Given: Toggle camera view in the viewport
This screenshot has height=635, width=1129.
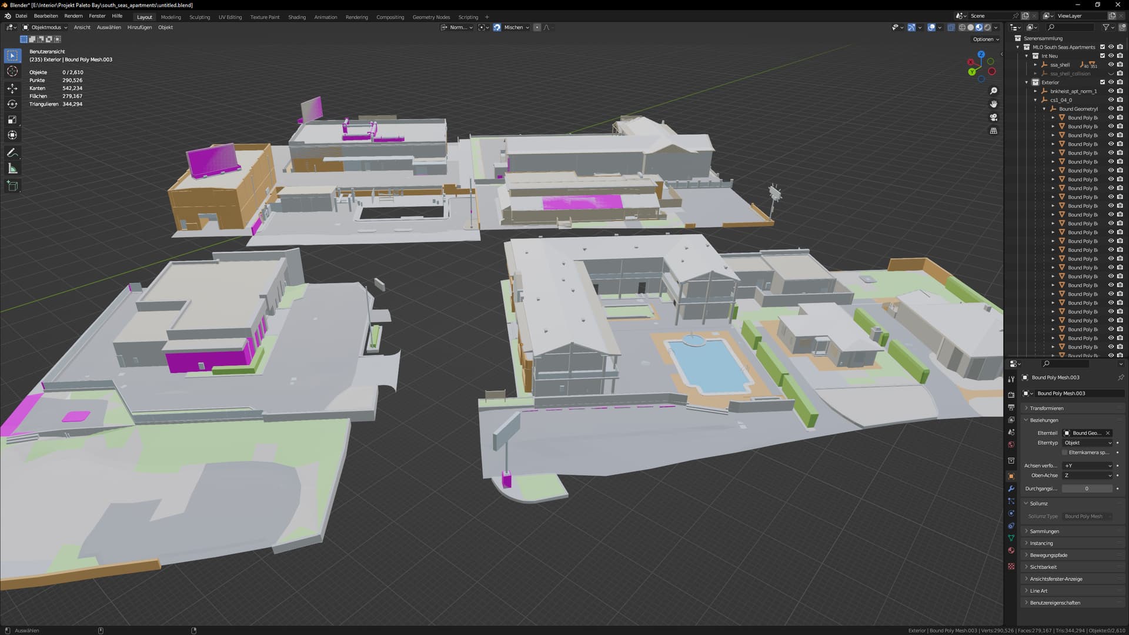Looking at the screenshot, I should click(993, 117).
